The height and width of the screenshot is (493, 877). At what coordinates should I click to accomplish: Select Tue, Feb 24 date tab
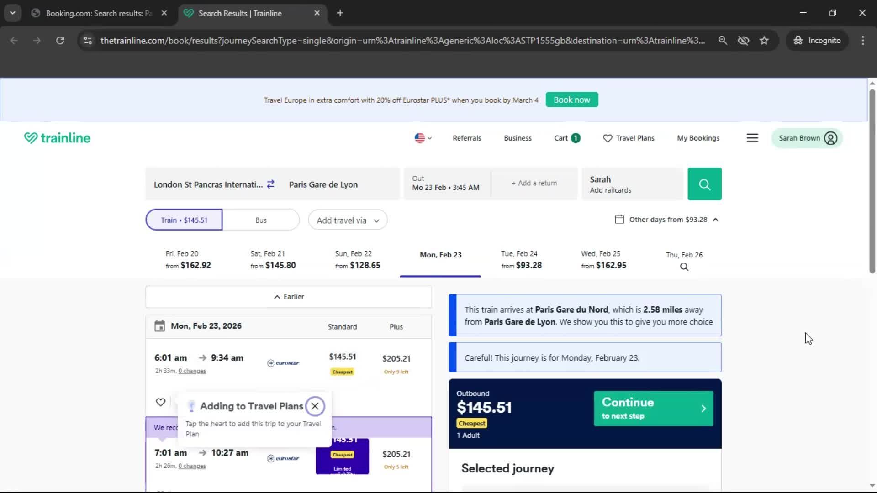[521, 260]
